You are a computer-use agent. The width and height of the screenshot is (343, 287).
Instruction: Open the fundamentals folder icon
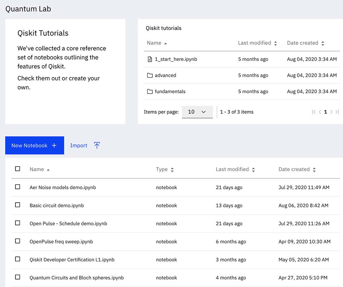pyautogui.click(x=150, y=92)
